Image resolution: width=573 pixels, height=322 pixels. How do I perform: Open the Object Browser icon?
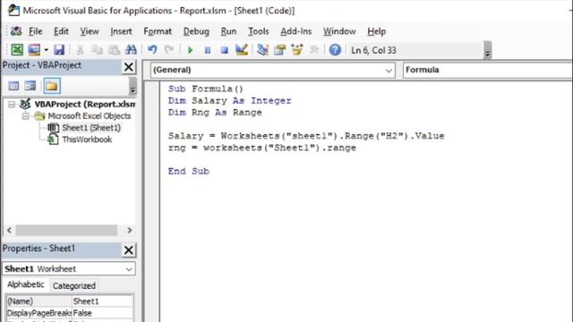pos(297,50)
